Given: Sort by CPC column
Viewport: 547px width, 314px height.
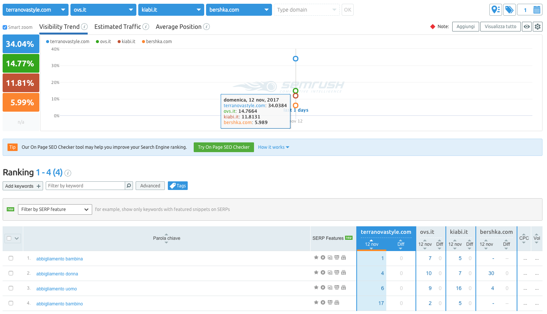Looking at the screenshot, I should pos(524,238).
